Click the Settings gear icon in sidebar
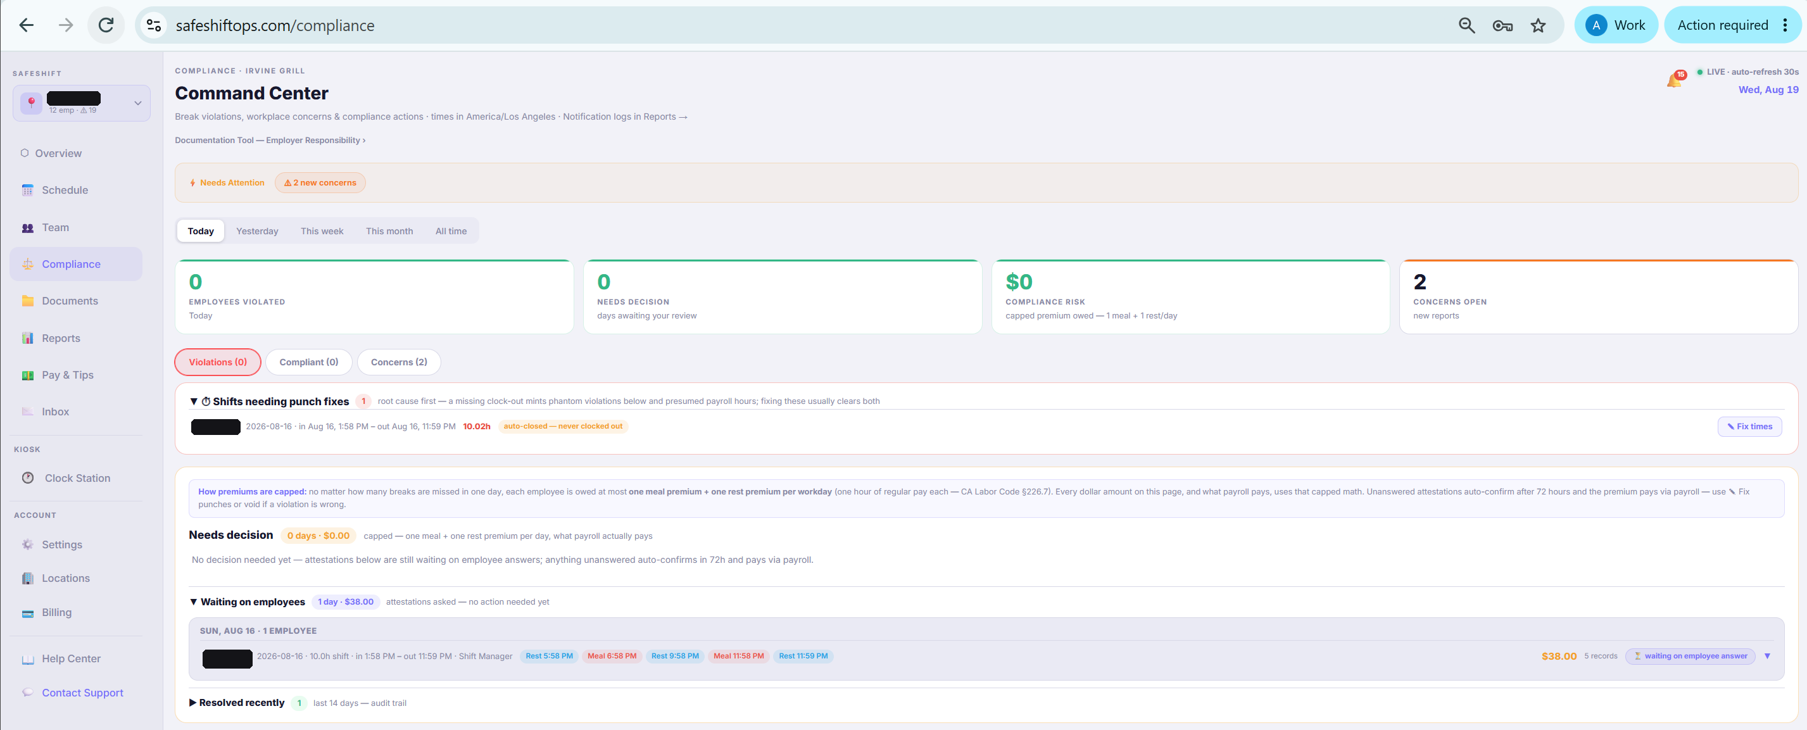Viewport: 1807px width, 730px height. [x=27, y=544]
